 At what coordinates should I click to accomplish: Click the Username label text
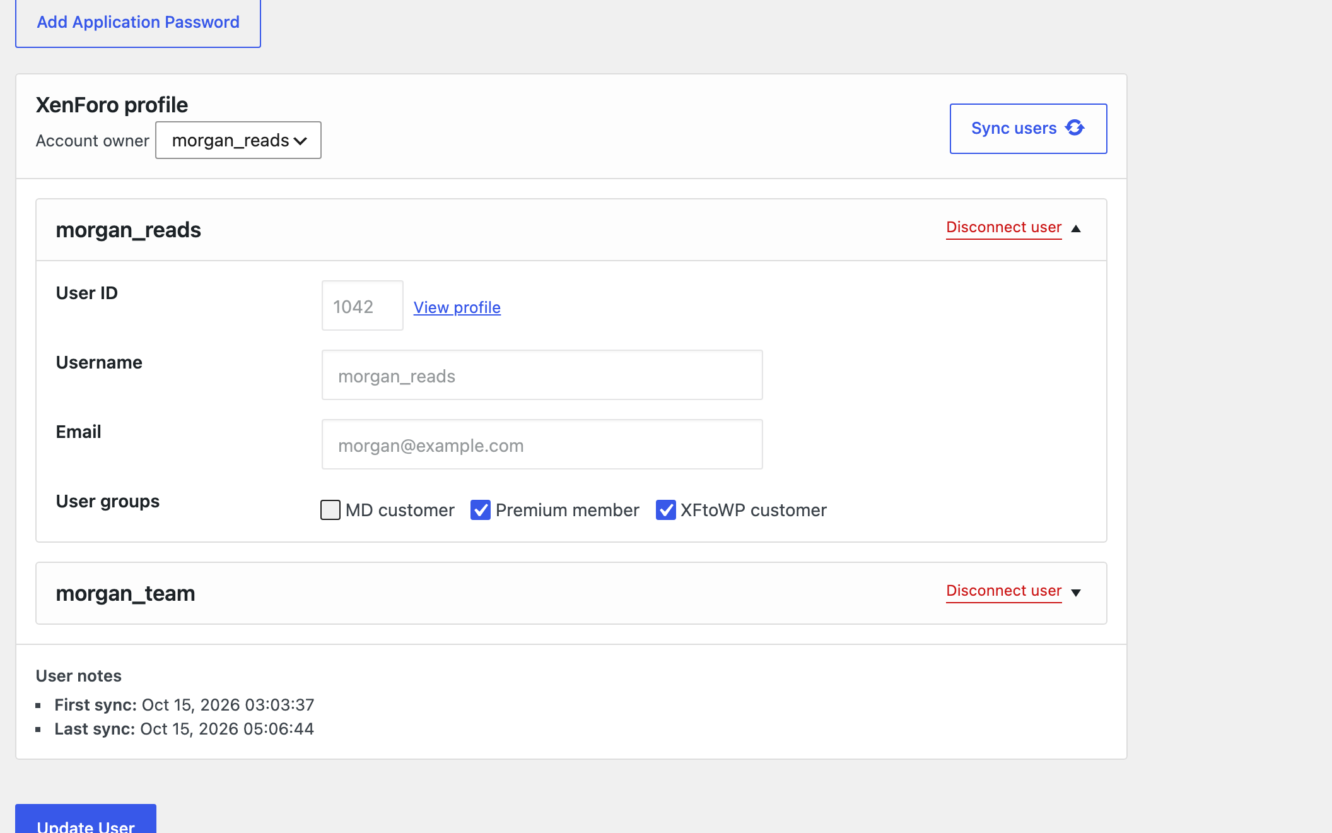pos(99,362)
